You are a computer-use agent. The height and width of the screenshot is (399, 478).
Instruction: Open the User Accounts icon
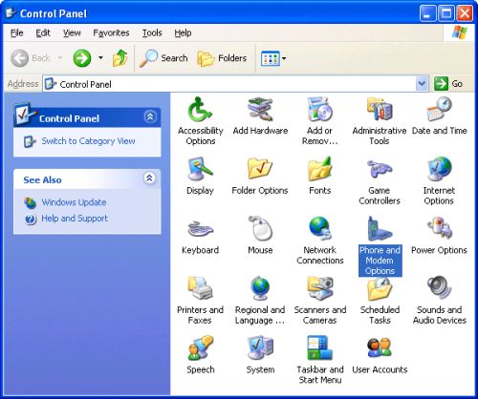pyautogui.click(x=380, y=348)
